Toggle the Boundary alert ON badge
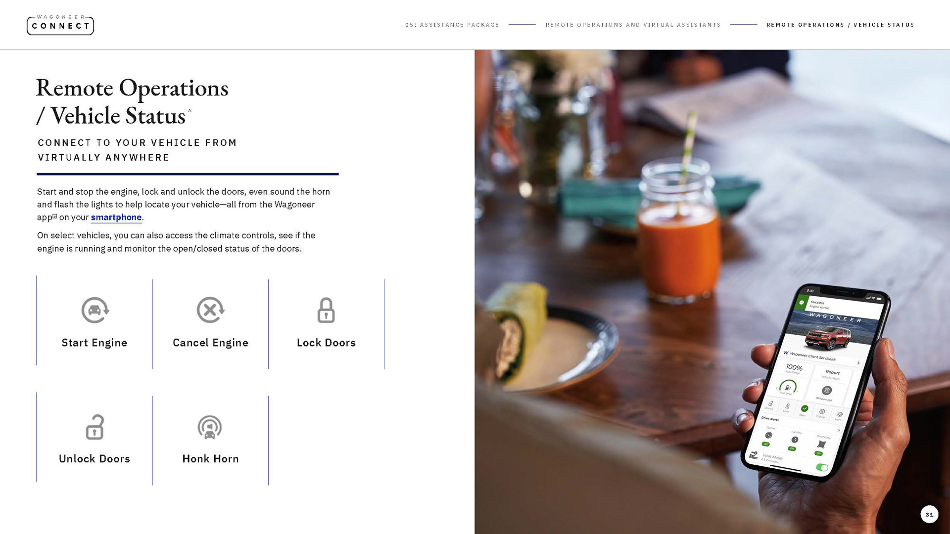 [x=818, y=453]
